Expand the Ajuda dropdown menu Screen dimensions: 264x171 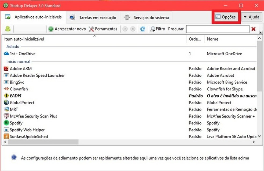(x=252, y=17)
